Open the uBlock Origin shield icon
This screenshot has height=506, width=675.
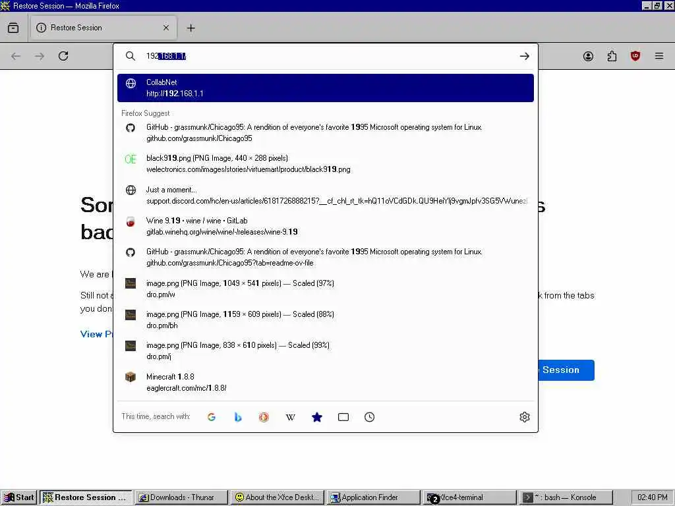pos(635,56)
